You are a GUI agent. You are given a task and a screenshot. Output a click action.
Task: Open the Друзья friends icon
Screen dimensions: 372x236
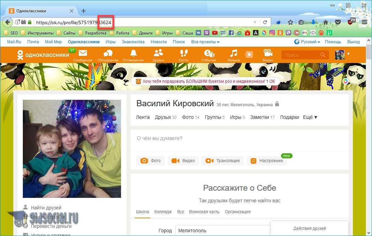point(158,54)
